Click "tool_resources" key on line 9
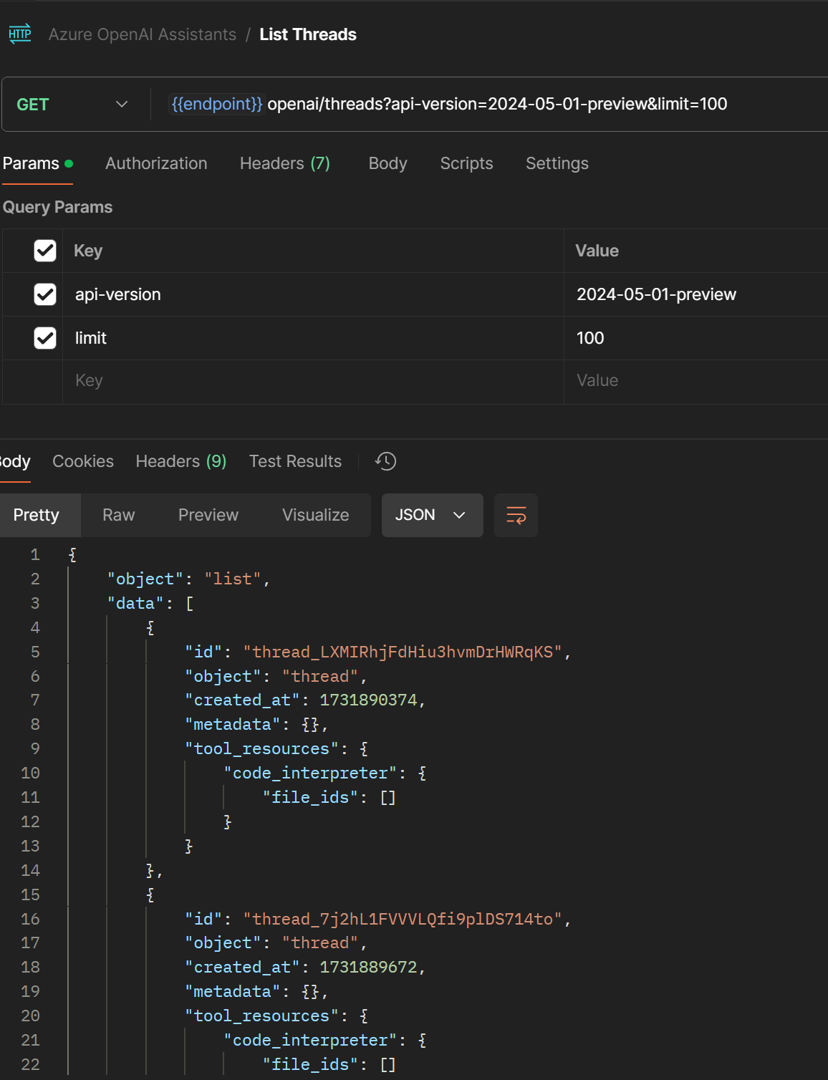 [261, 748]
